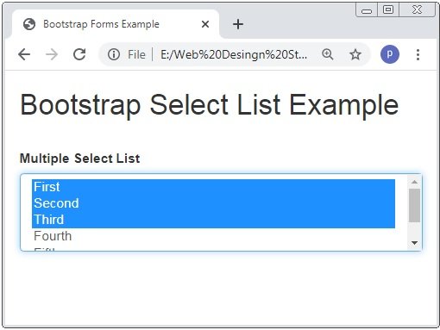
Task: Open the profile avatar P
Action: pos(390,54)
